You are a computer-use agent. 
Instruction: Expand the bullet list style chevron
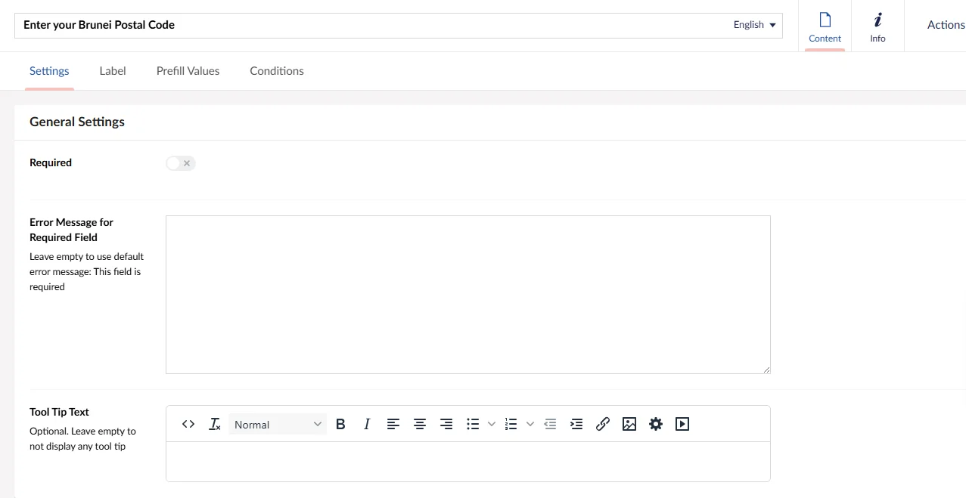click(x=492, y=425)
